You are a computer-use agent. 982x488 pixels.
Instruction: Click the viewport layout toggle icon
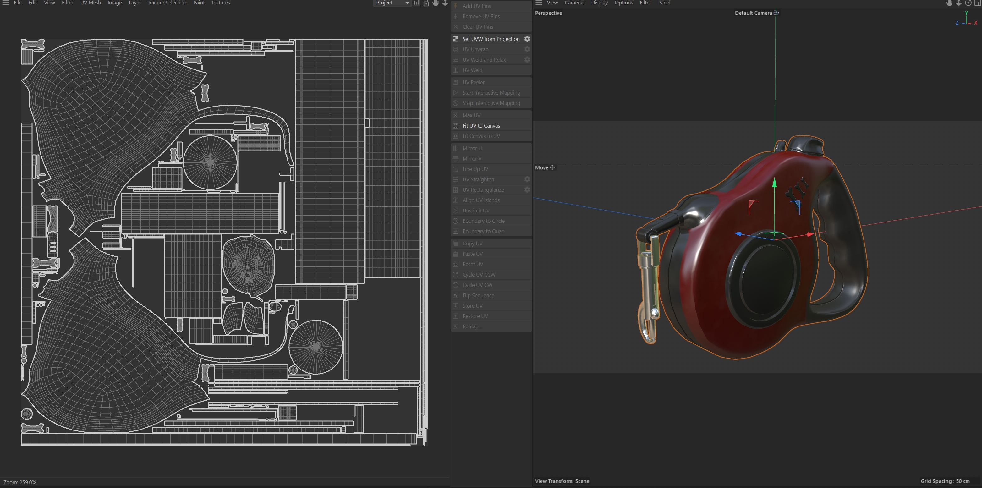[x=977, y=3]
